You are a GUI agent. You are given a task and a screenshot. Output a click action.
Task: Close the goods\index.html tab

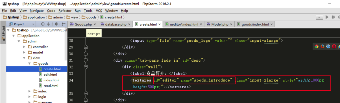(272, 24)
